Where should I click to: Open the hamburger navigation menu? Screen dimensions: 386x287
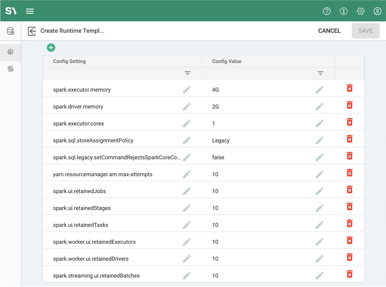pos(30,11)
